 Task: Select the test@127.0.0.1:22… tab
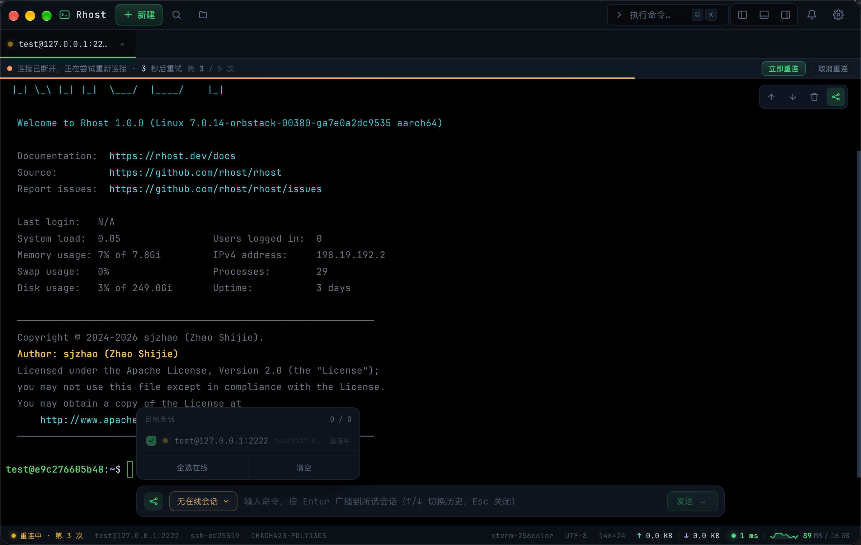pyautogui.click(x=68, y=44)
